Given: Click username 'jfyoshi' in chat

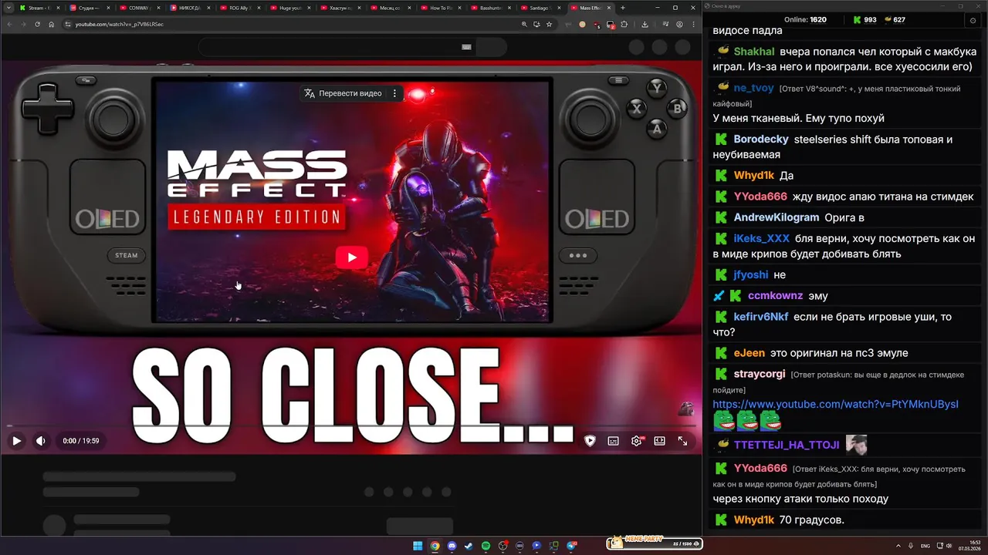Looking at the screenshot, I should click(751, 275).
